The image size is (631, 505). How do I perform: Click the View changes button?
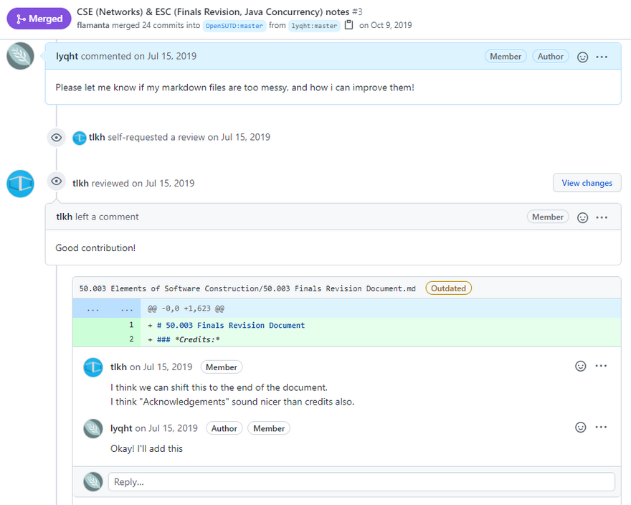pos(587,183)
